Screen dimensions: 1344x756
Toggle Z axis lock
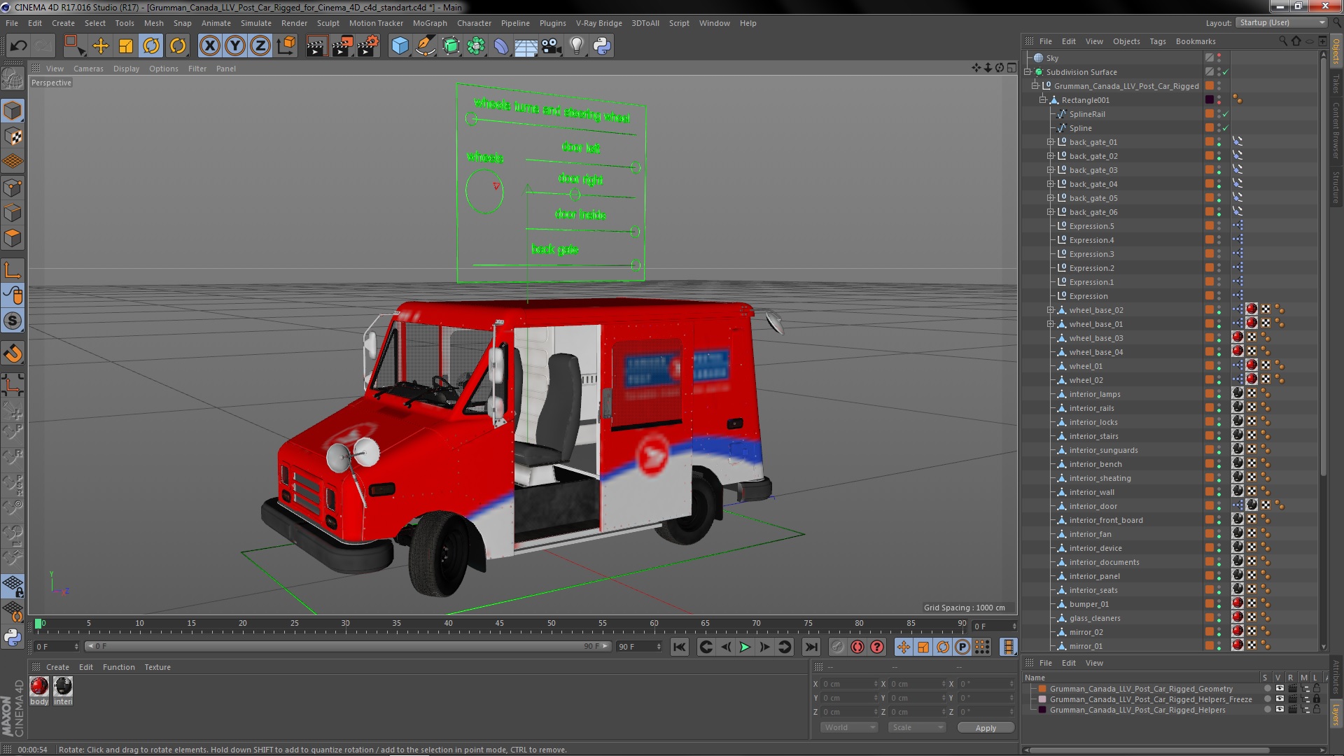click(x=260, y=46)
